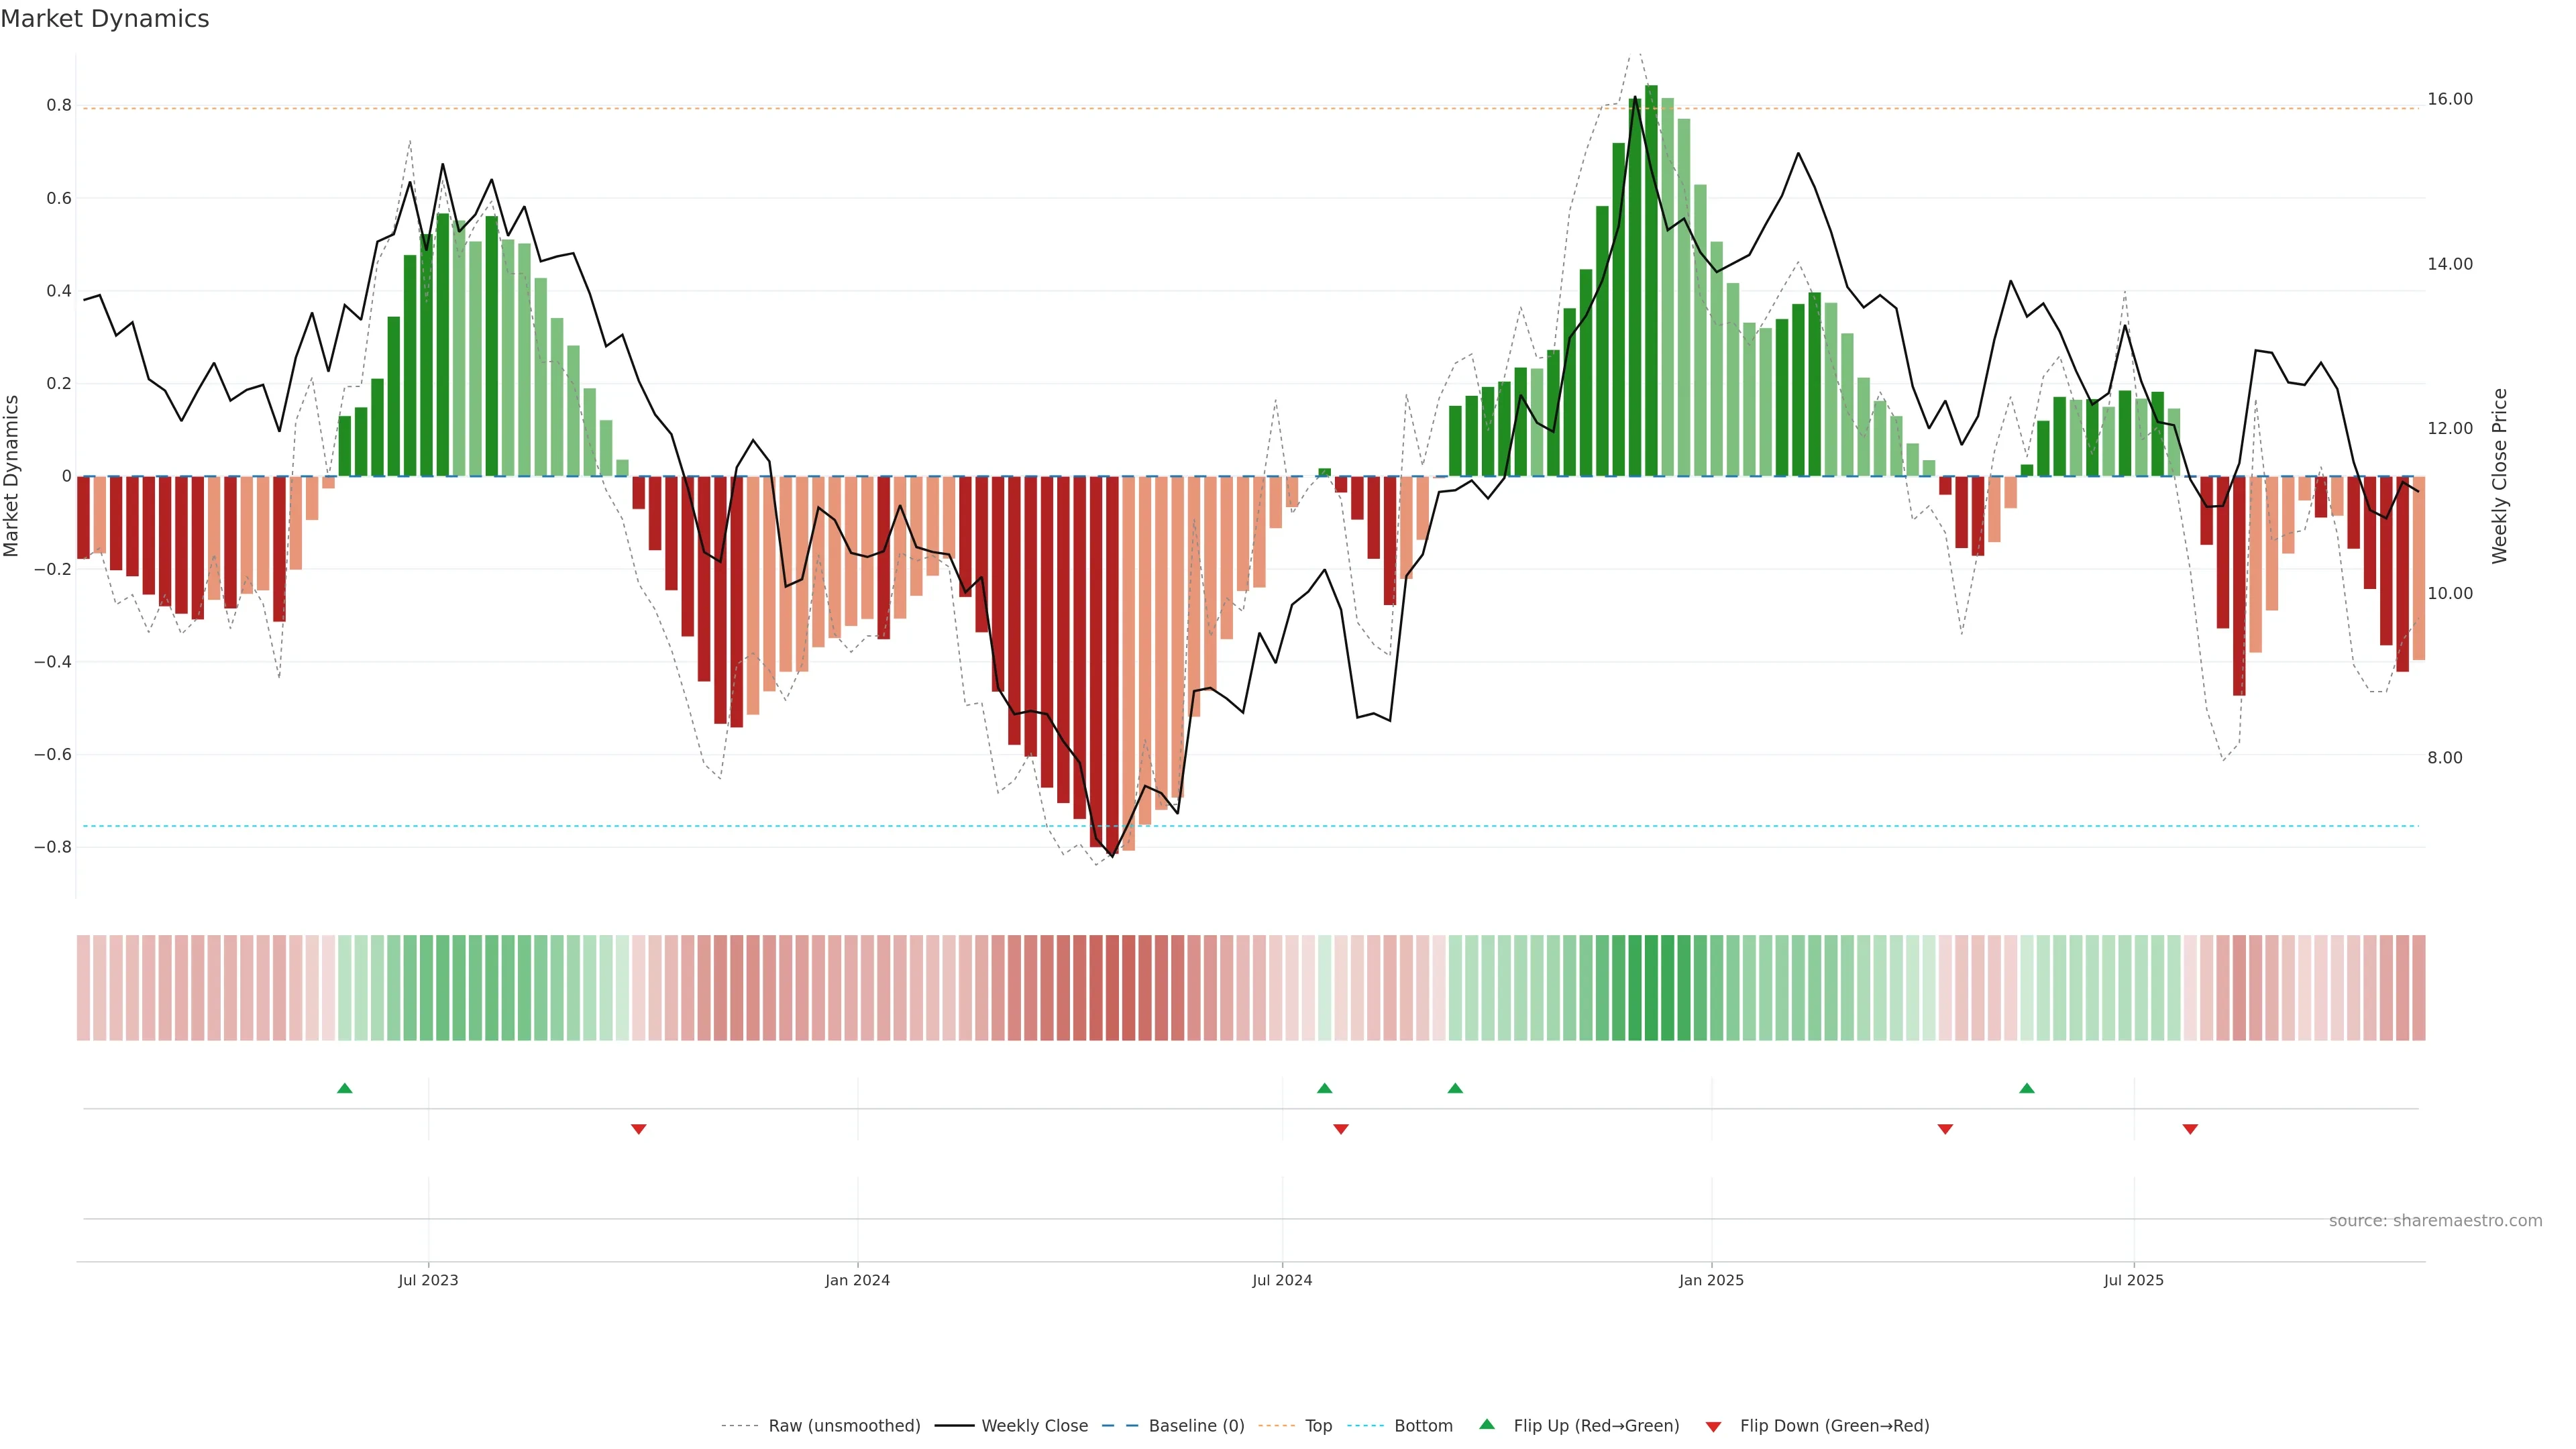Click the Weekly Close Price axis title
This screenshot has height=1449, width=2576.
click(2500, 476)
